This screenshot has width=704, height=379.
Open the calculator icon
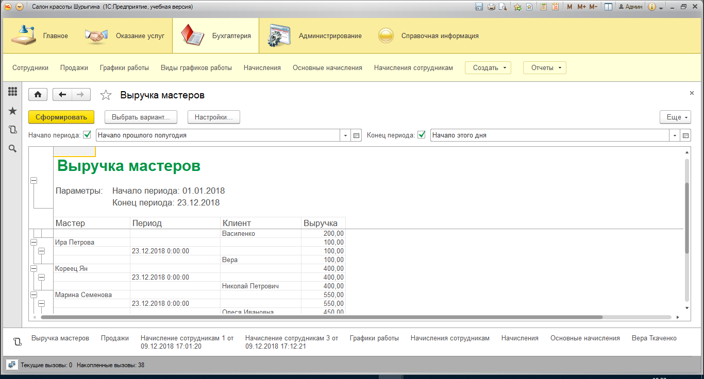(543, 7)
